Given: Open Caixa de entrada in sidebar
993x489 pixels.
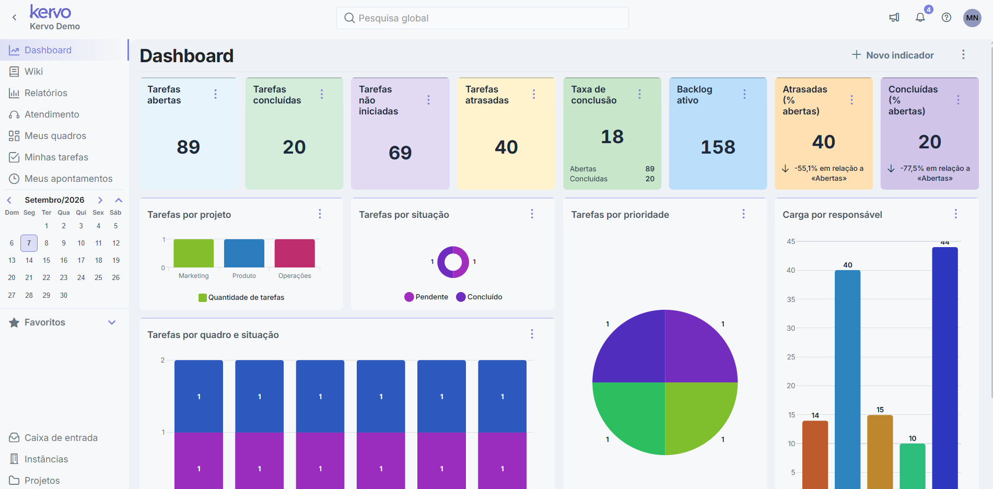Looking at the screenshot, I should (64, 438).
